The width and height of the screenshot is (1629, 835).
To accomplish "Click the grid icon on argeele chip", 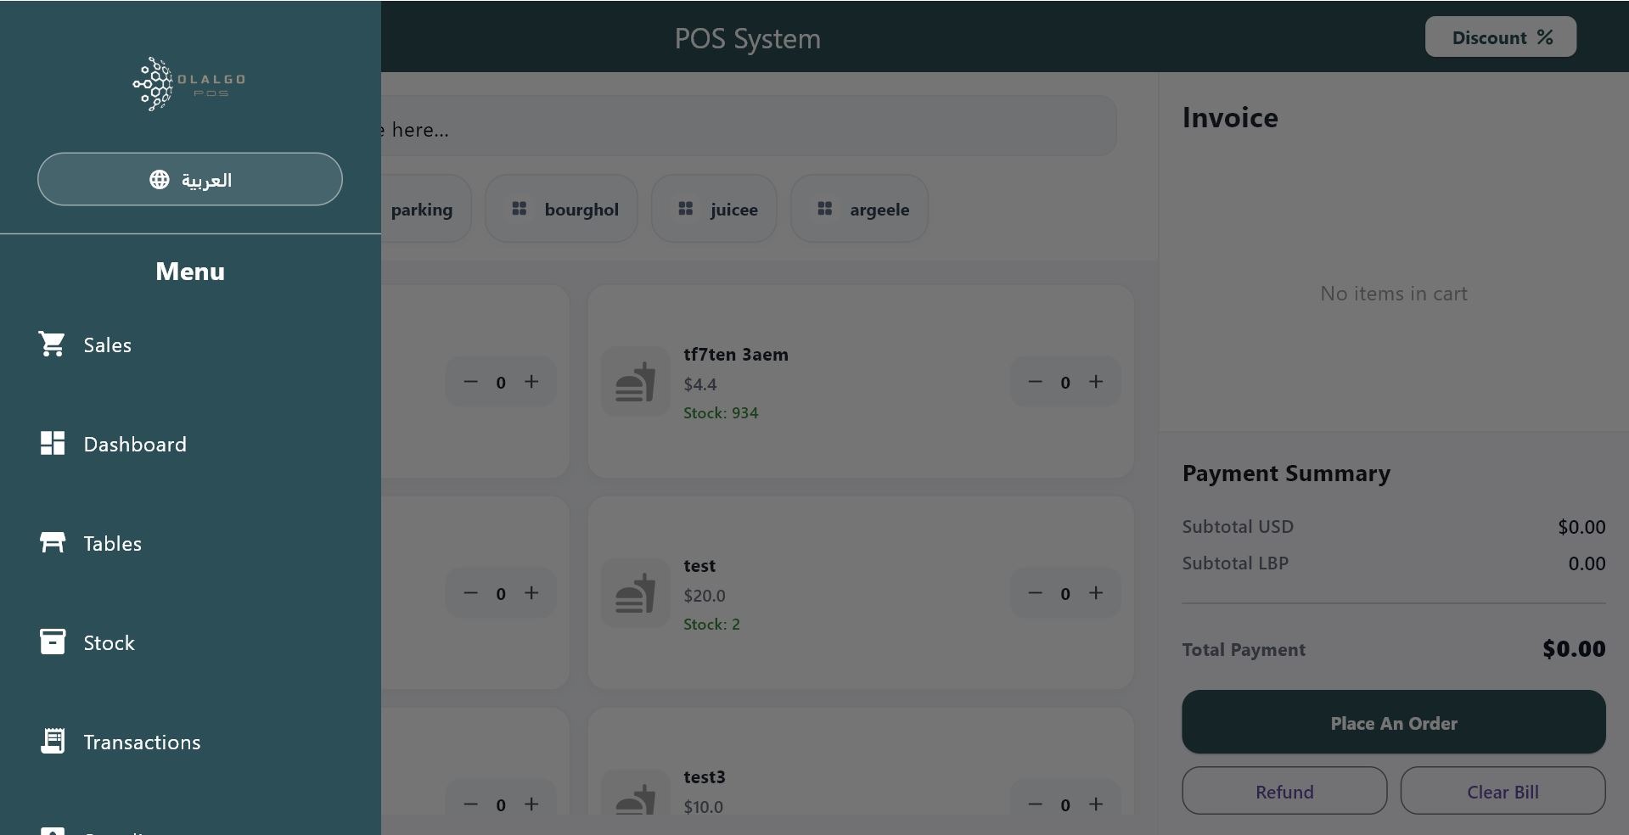I will tap(825, 208).
